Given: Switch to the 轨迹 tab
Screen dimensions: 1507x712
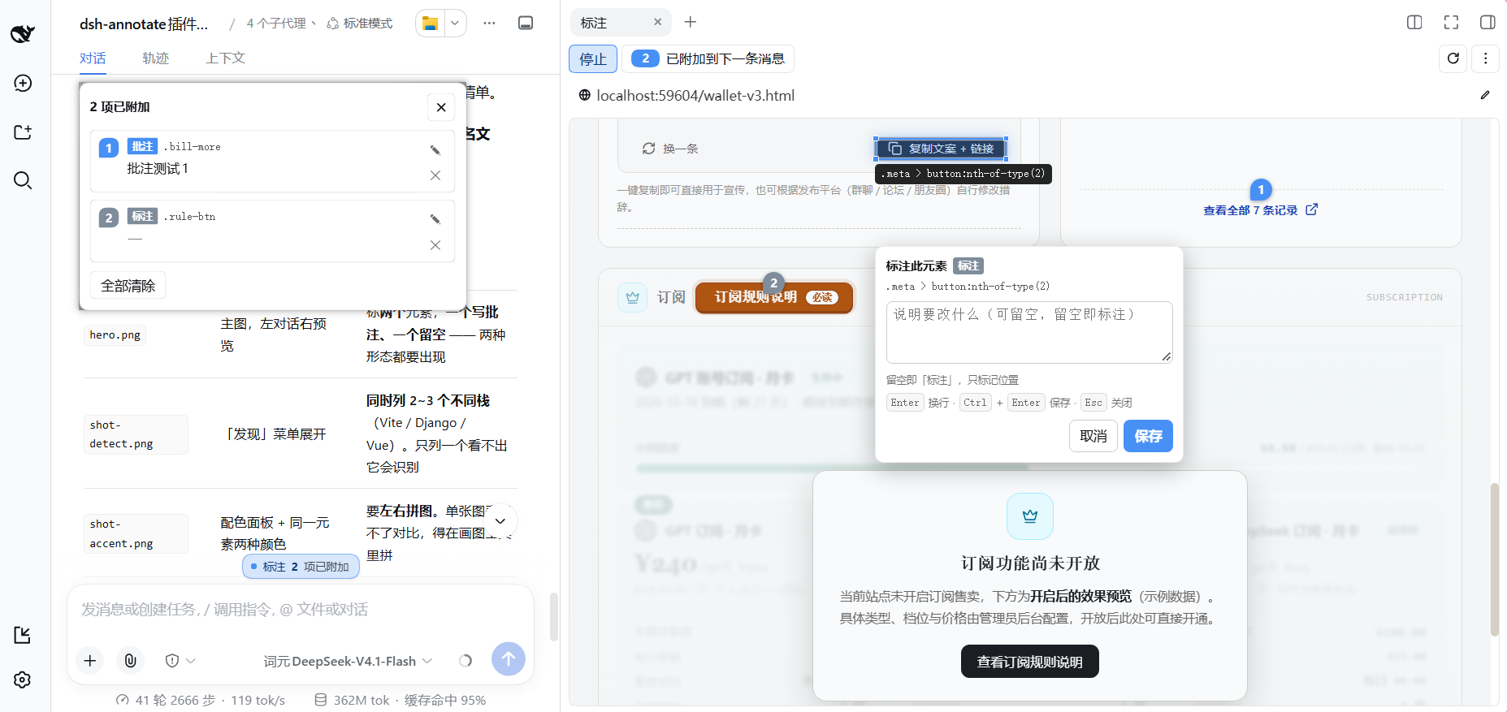Looking at the screenshot, I should coord(155,58).
